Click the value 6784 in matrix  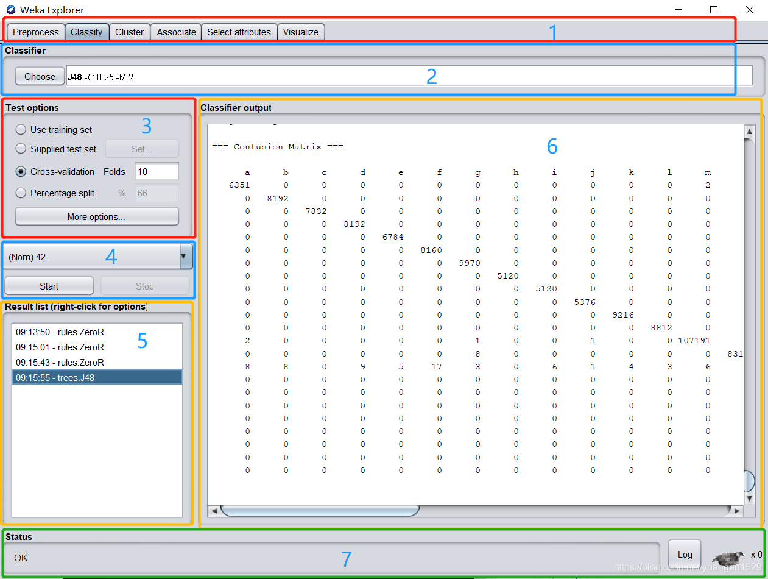392,237
